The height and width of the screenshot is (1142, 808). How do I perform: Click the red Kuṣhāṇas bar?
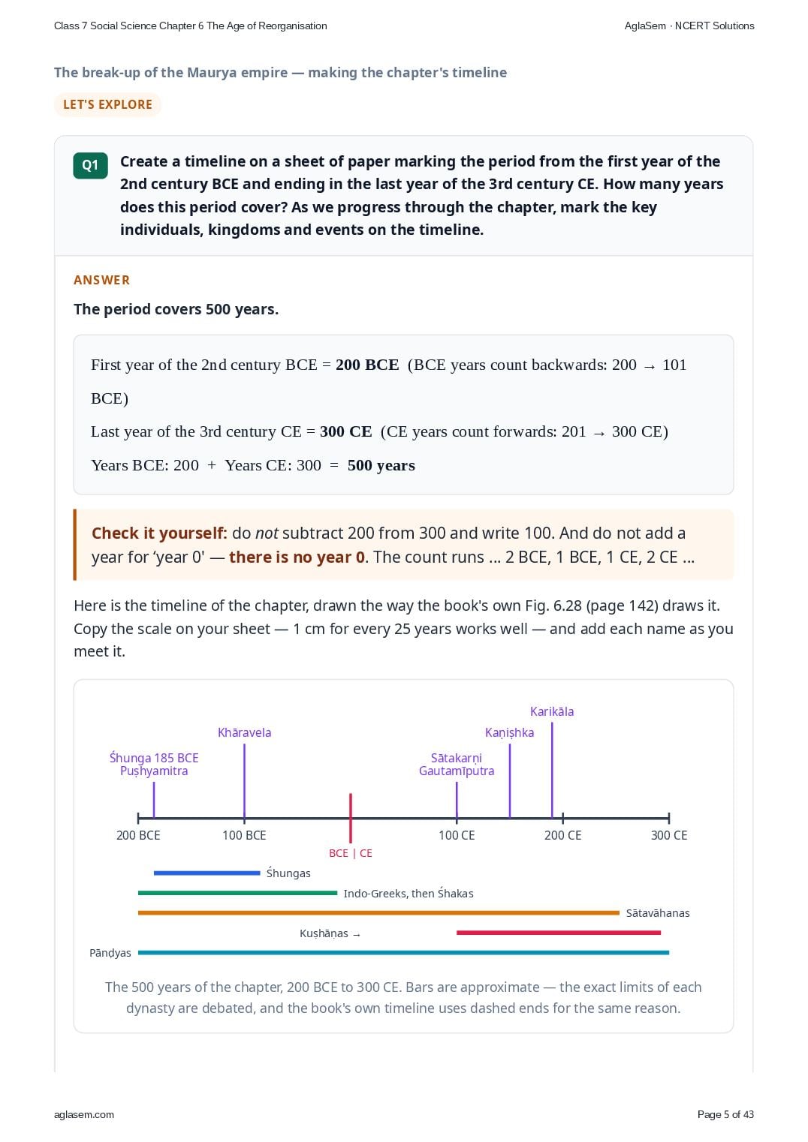pyautogui.click(x=559, y=933)
